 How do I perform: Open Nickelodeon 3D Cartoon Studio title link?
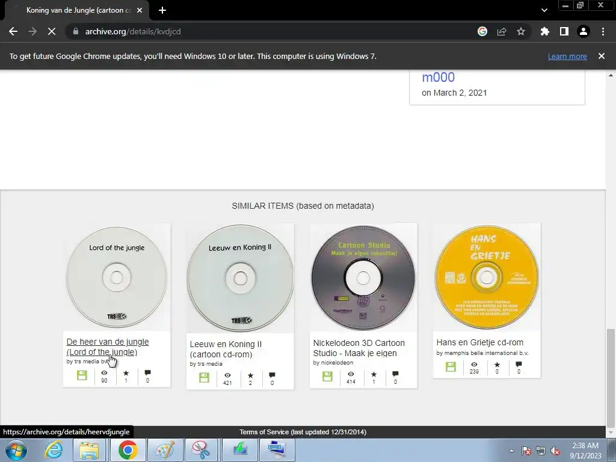359,348
